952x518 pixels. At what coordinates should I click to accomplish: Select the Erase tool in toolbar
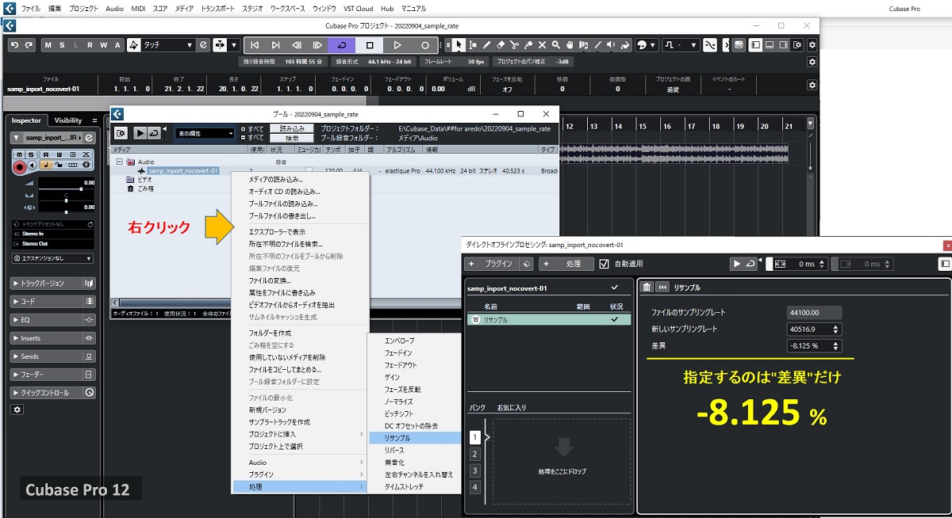point(500,45)
